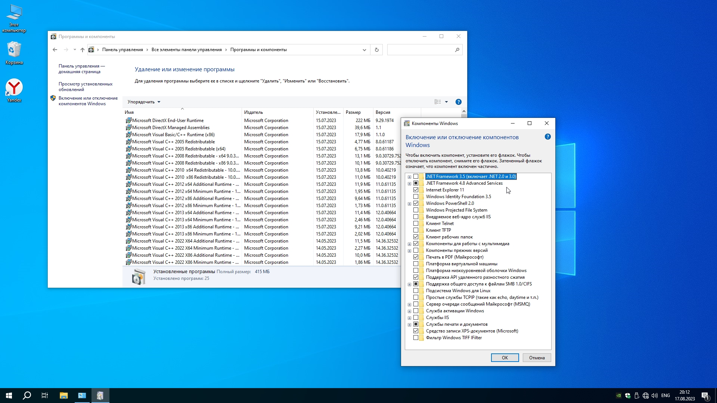The height and width of the screenshot is (403, 717).
Task: Click the taskbar search magnifier icon
Action: (27, 396)
